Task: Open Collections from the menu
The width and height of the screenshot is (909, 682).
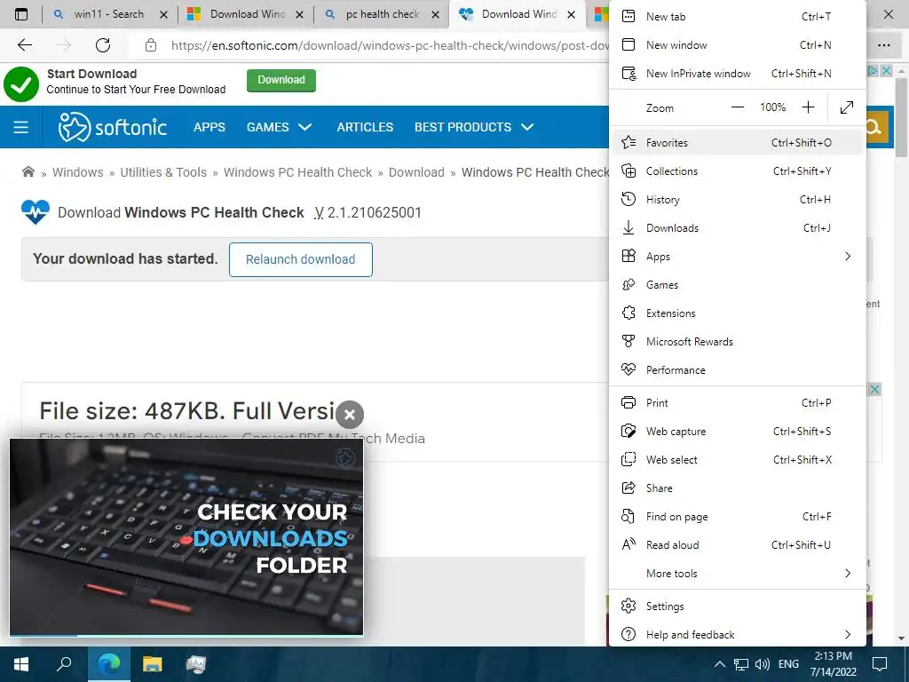Action: (x=738, y=171)
